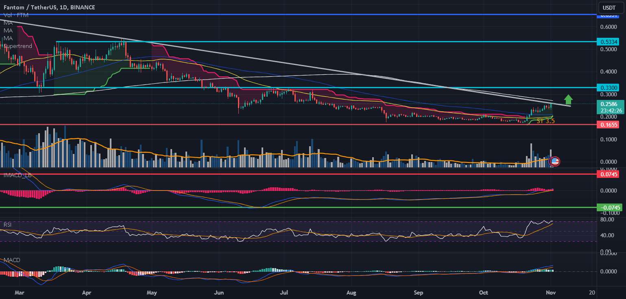Select the ST 3.5 orange label

(x=545, y=121)
